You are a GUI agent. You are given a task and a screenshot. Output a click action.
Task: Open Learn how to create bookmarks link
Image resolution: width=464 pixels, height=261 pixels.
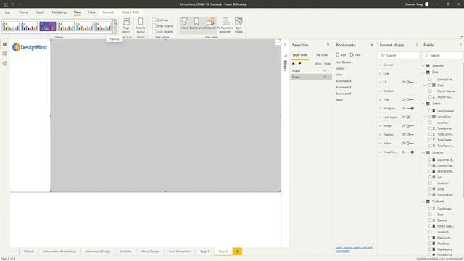pos(354,249)
